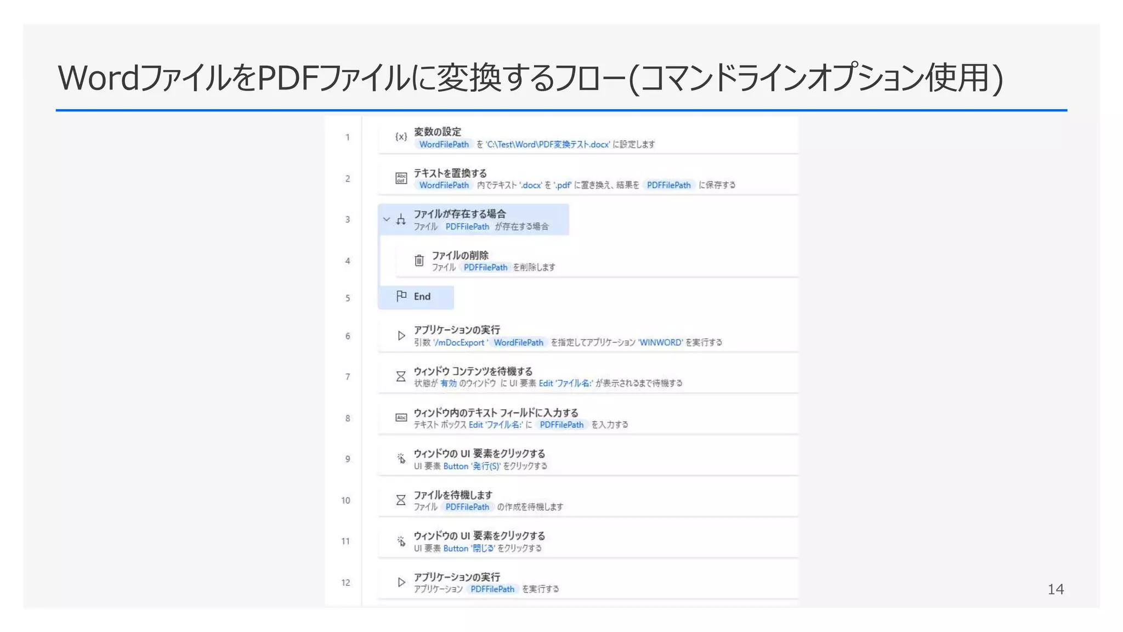Click the hourglass icon of ウィンドウ コンテンツを待機する
1123x632 pixels.
click(x=401, y=376)
